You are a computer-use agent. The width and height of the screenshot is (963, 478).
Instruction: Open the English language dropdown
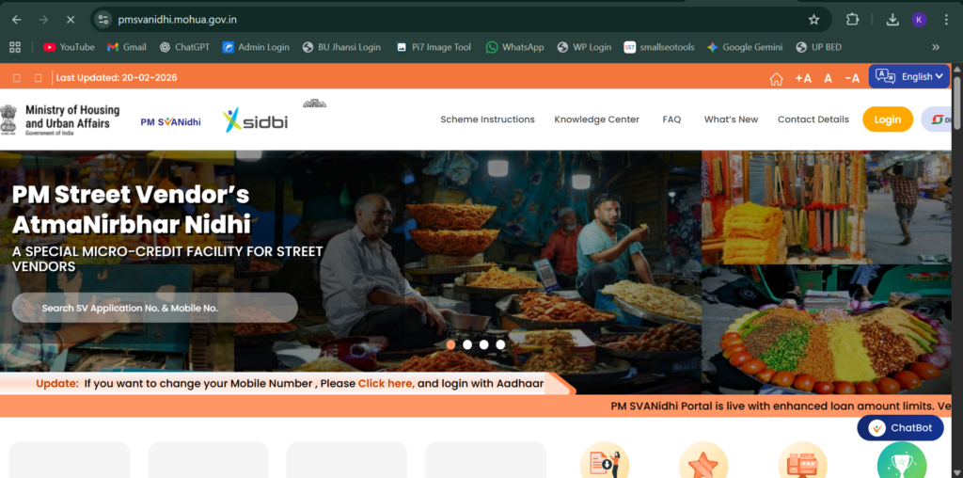pyautogui.click(x=909, y=76)
